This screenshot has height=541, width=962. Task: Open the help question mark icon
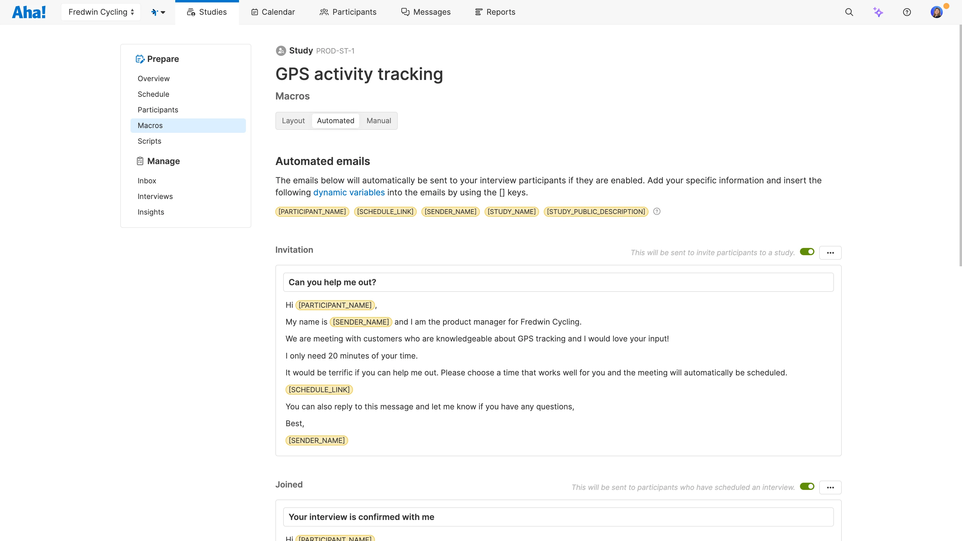(908, 12)
